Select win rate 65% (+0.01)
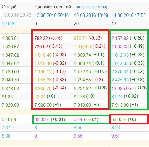Image resolution: width=149 pixels, height=147 pixels. pyautogui.click(x=86, y=119)
